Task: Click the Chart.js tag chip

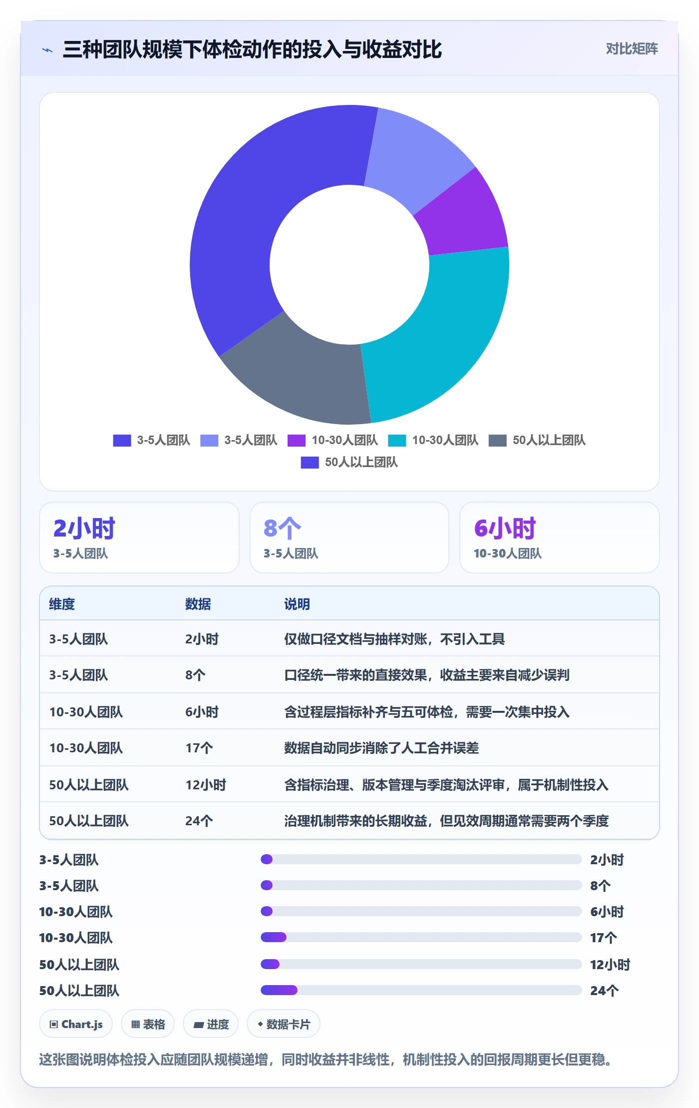Action: 76,1024
